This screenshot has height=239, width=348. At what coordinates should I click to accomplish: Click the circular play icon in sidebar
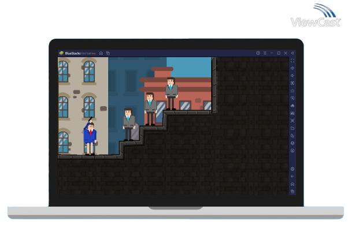coord(293,98)
